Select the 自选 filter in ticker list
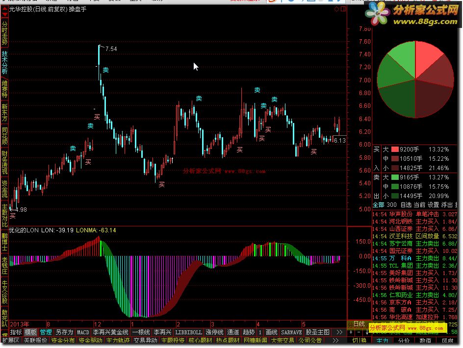This screenshot has height=348, width=463. tap(406, 205)
